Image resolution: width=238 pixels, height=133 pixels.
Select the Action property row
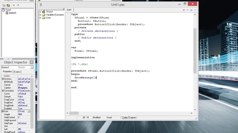click(x=16, y=76)
